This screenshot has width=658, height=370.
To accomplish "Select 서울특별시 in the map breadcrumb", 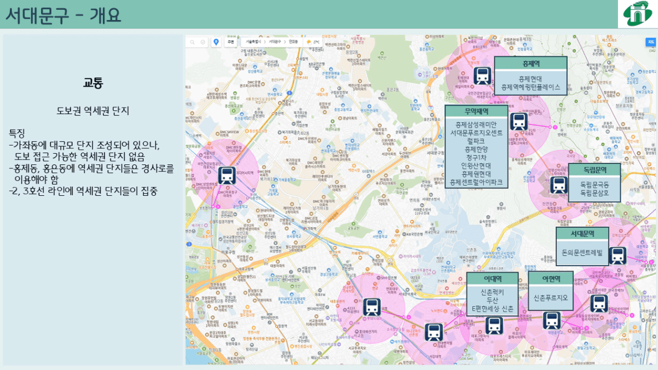I will (x=253, y=42).
